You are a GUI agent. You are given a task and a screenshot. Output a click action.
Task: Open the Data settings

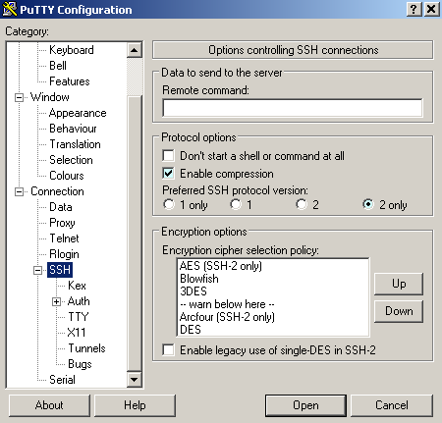click(x=61, y=207)
